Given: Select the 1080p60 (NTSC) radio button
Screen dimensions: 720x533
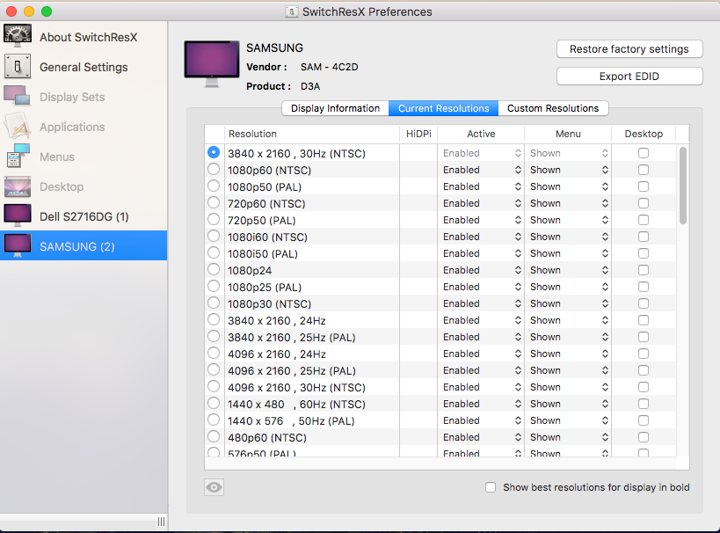Looking at the screenshot, I should pyautogui.click(x=214, y=169).
